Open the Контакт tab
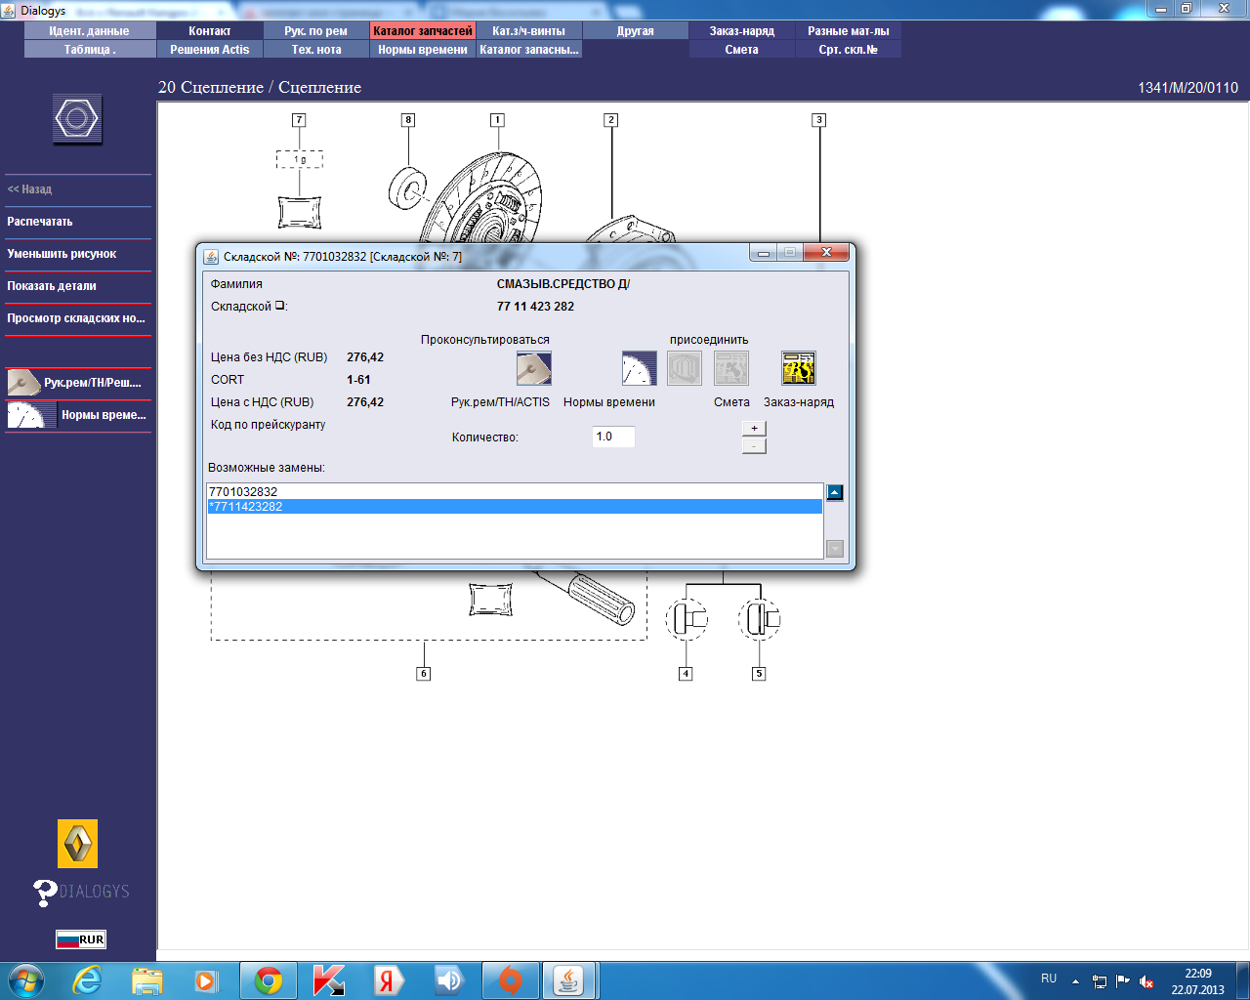This screenshot has height=1000, width=1250. (x=210, y=31)
